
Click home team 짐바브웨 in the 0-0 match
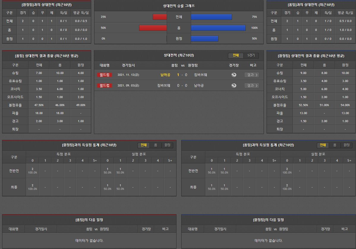(x=164, y=86)
